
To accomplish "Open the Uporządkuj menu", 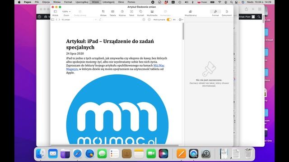I will 82,2.
